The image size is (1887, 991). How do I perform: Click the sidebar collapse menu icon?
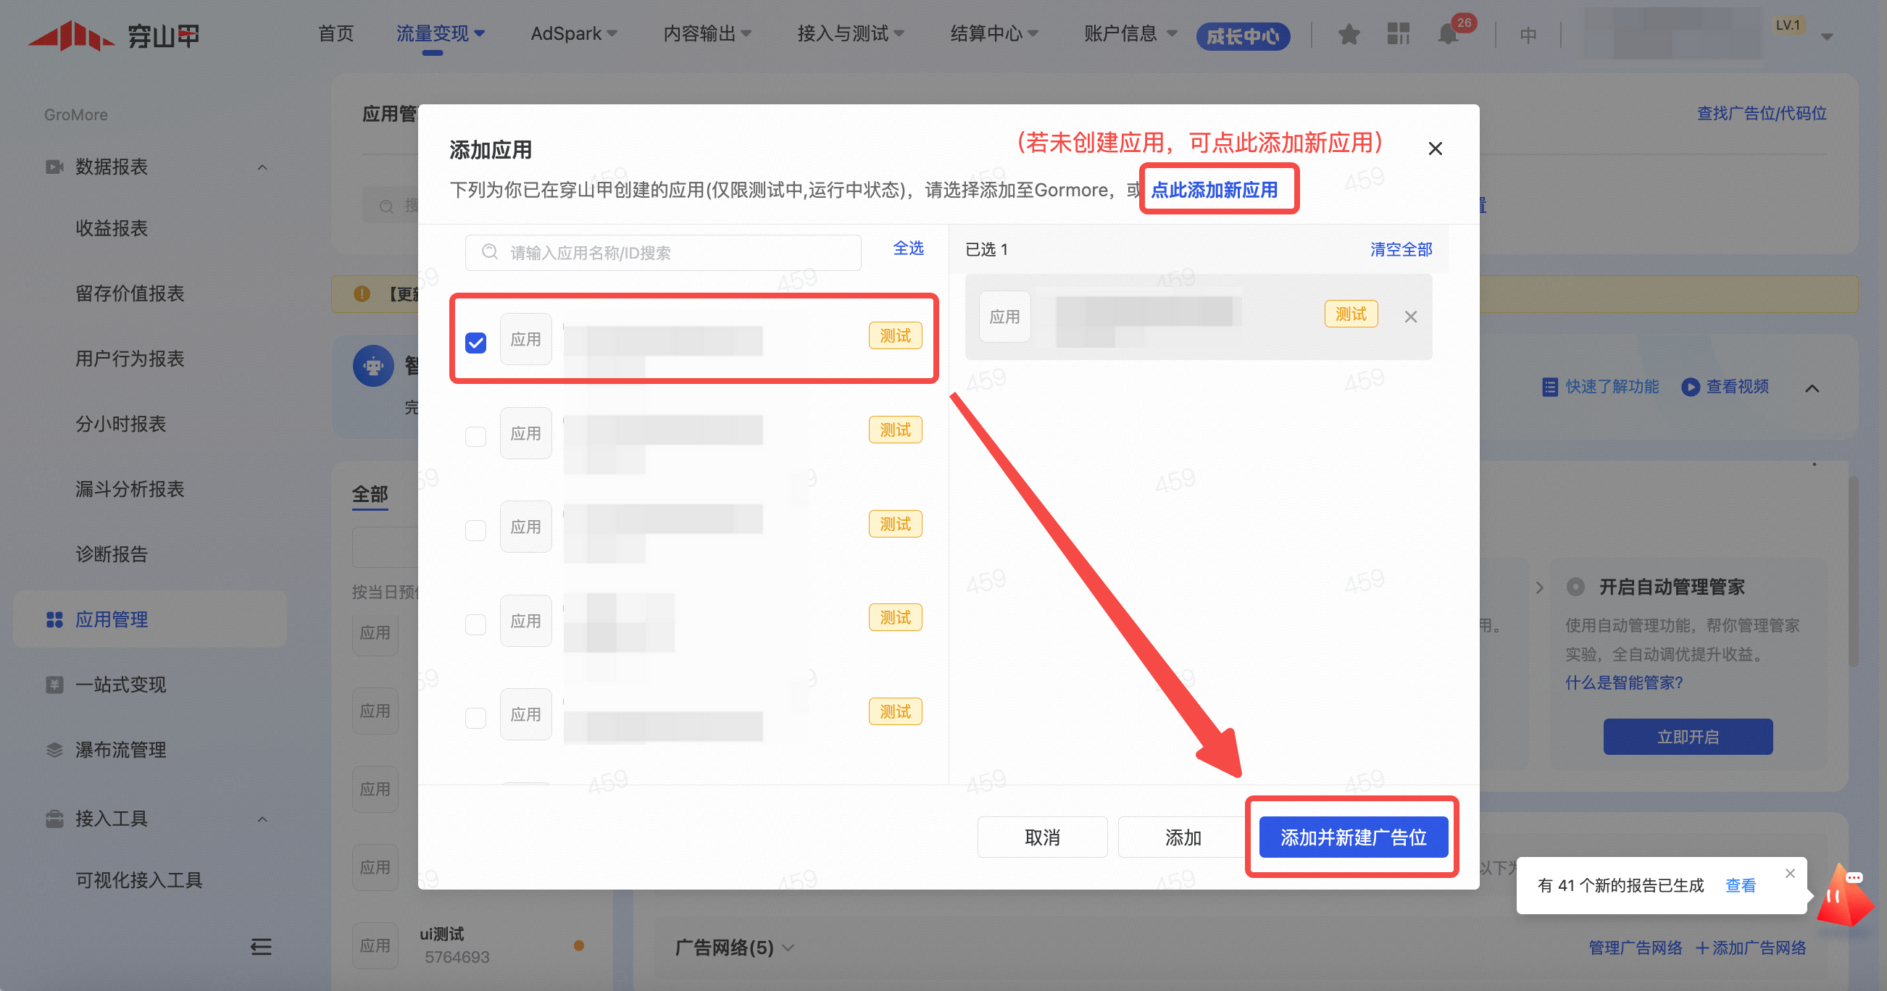coord(261,947)
